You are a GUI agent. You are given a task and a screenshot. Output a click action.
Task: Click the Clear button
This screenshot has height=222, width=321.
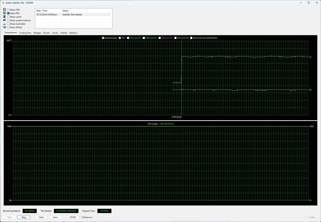click(41, 217)
